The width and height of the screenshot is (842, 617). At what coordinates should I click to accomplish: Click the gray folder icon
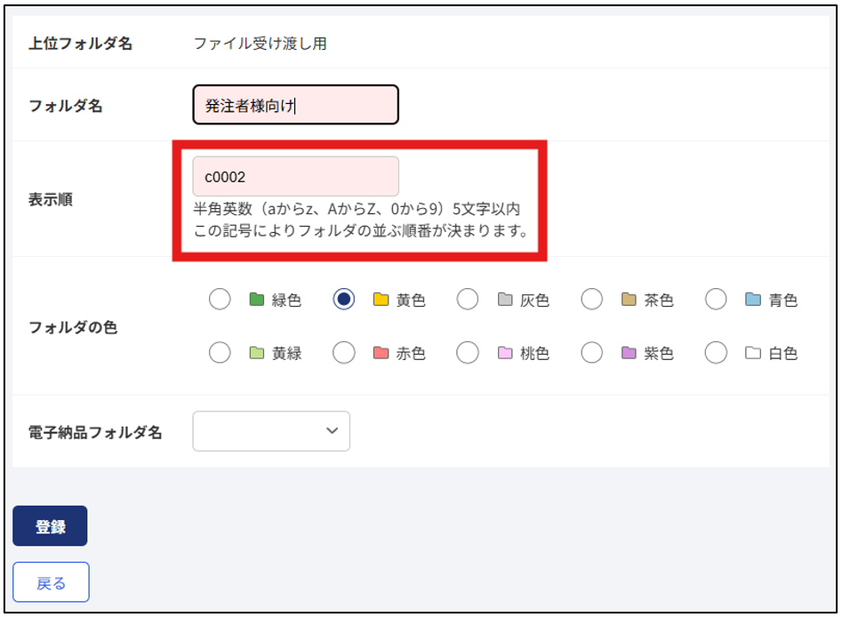coord(505,299)
